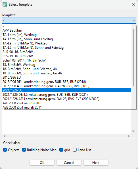
Task: Click the dropdown list vertical scrollbar thumb
Action: (134, 57)
